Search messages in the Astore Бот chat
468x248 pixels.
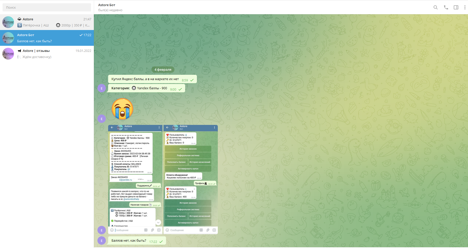click(436, 7)
